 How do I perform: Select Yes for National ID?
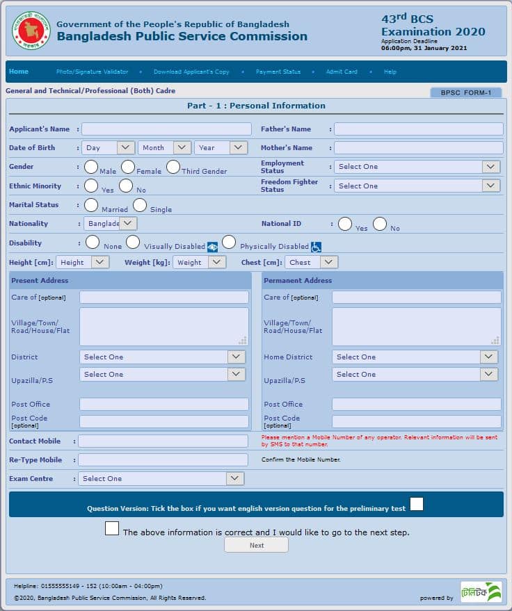(x=345, y=224)
